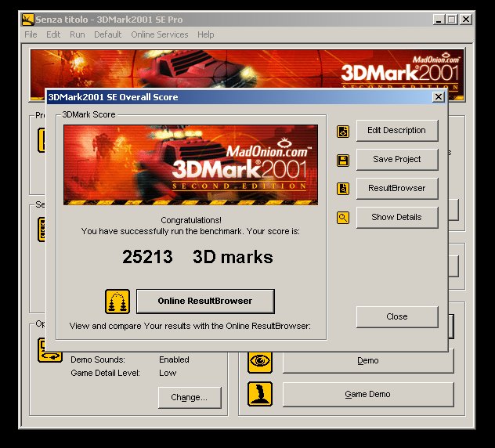The image size is (495, 448).
Task: Click the 3DMark2001 banner in score dialog
Action: [190, 164]
